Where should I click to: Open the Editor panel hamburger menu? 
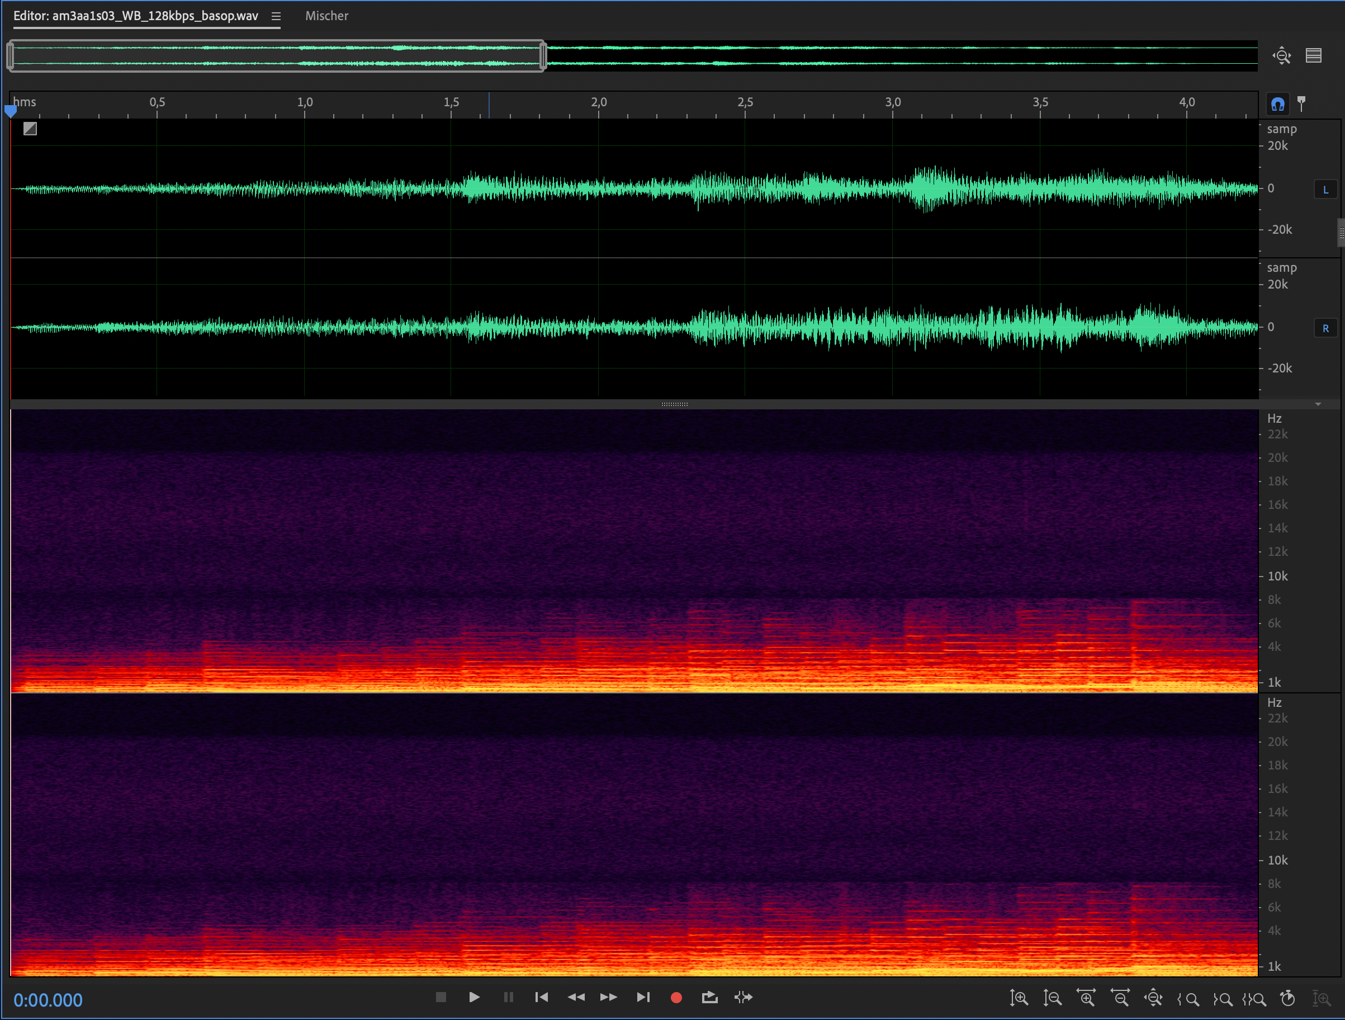[x=276, y=16]
